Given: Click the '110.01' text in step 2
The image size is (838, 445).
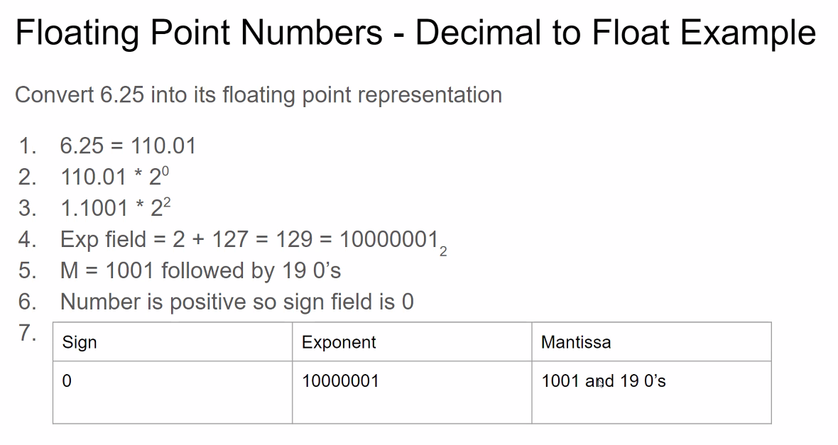Looking at the screenshot, I should click(92, 177).
